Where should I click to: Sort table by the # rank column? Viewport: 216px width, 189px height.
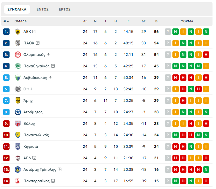[x=6, y=21]
